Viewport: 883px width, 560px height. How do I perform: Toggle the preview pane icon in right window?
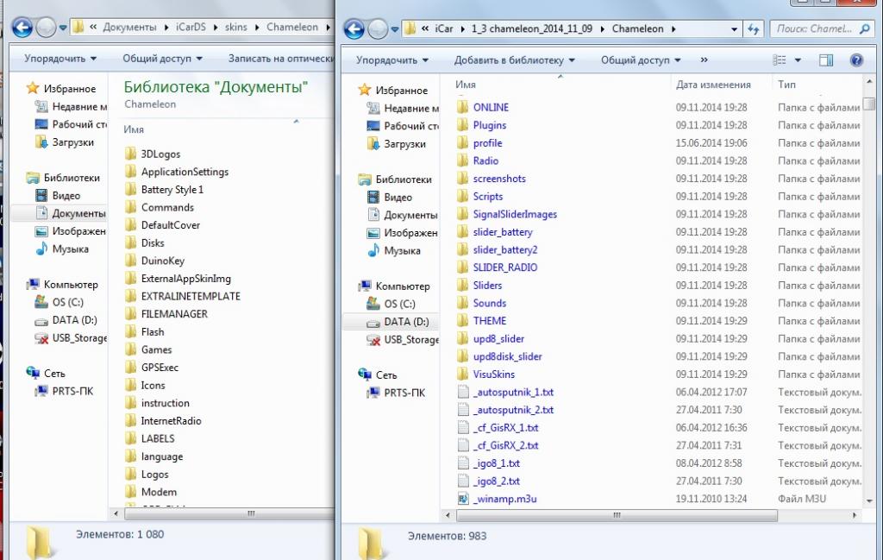[x=826, y=60]
